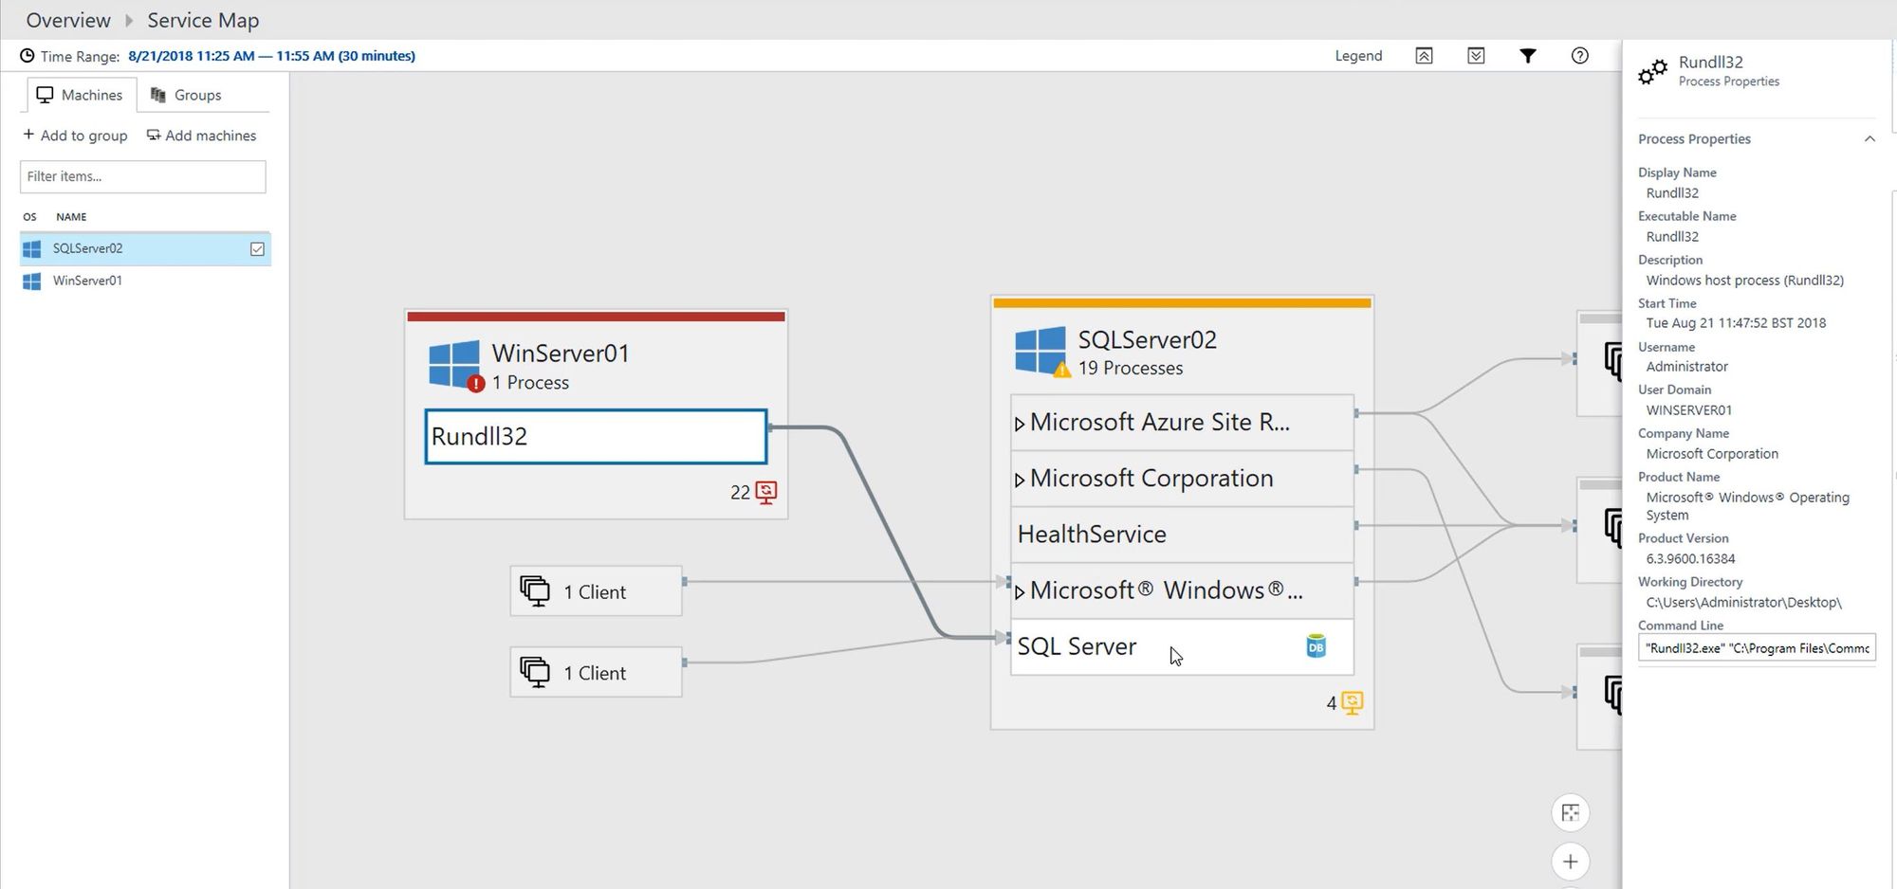Click the expand-all icon in the top toolbar

1476,56
